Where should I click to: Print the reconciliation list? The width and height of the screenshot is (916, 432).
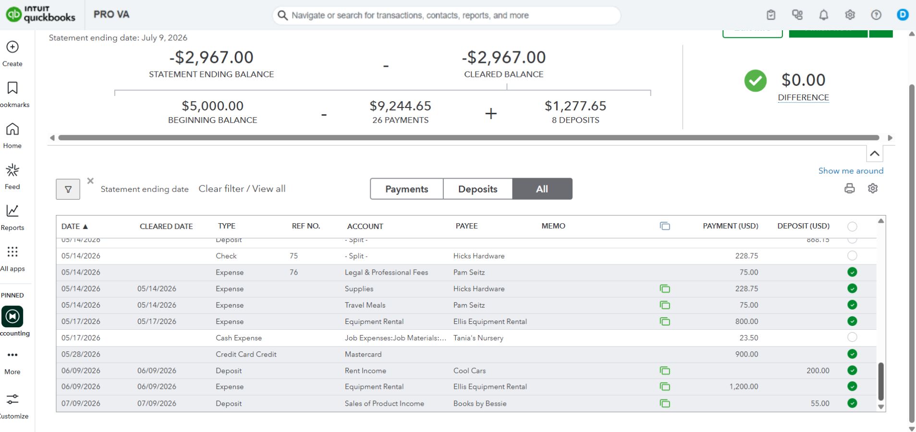point(850,189)
